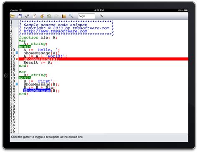Toggle the bookmark marker on line 11

tap(17, 53)
